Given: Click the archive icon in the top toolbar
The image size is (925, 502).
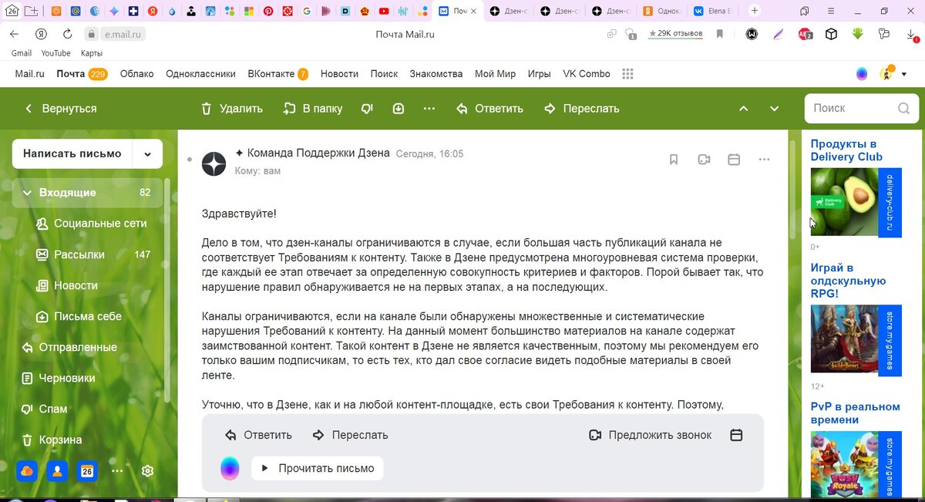Looking at the screenshot, I should coord(399,109).
